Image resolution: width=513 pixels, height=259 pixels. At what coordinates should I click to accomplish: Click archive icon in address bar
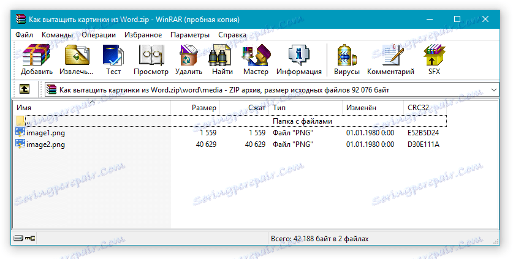[51, 89]
